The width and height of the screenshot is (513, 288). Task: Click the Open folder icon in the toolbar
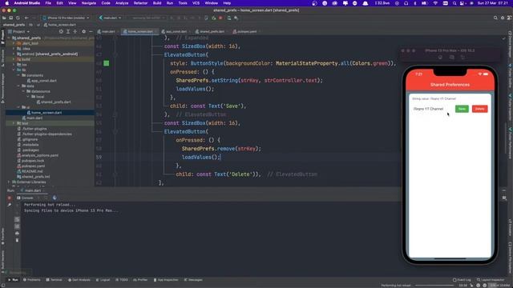pos(4,18)
